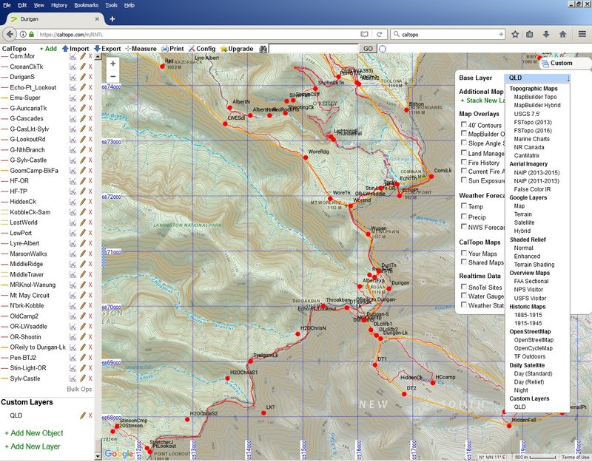Edit the G-LookoutRd track
Screen dimensions: 592x462
(83, 140)
